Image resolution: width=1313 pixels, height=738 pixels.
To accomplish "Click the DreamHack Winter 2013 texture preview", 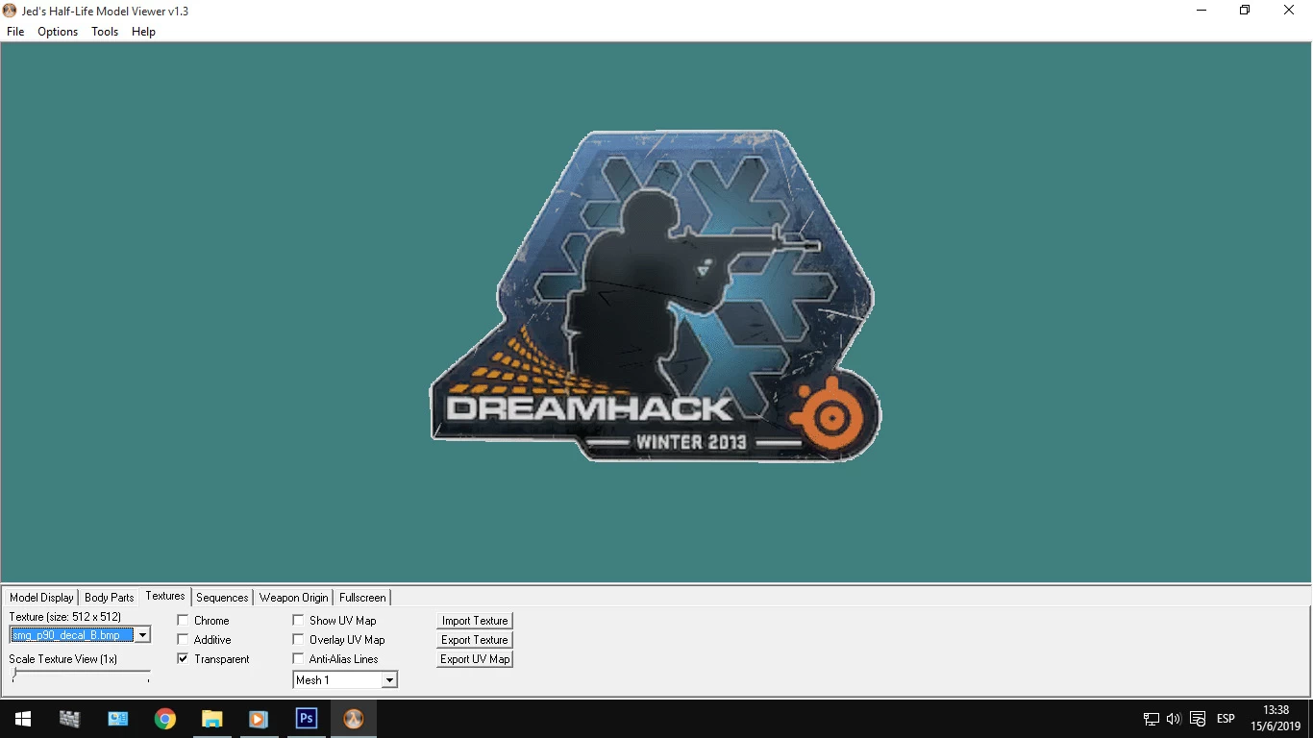I will [x=655, y=295].
